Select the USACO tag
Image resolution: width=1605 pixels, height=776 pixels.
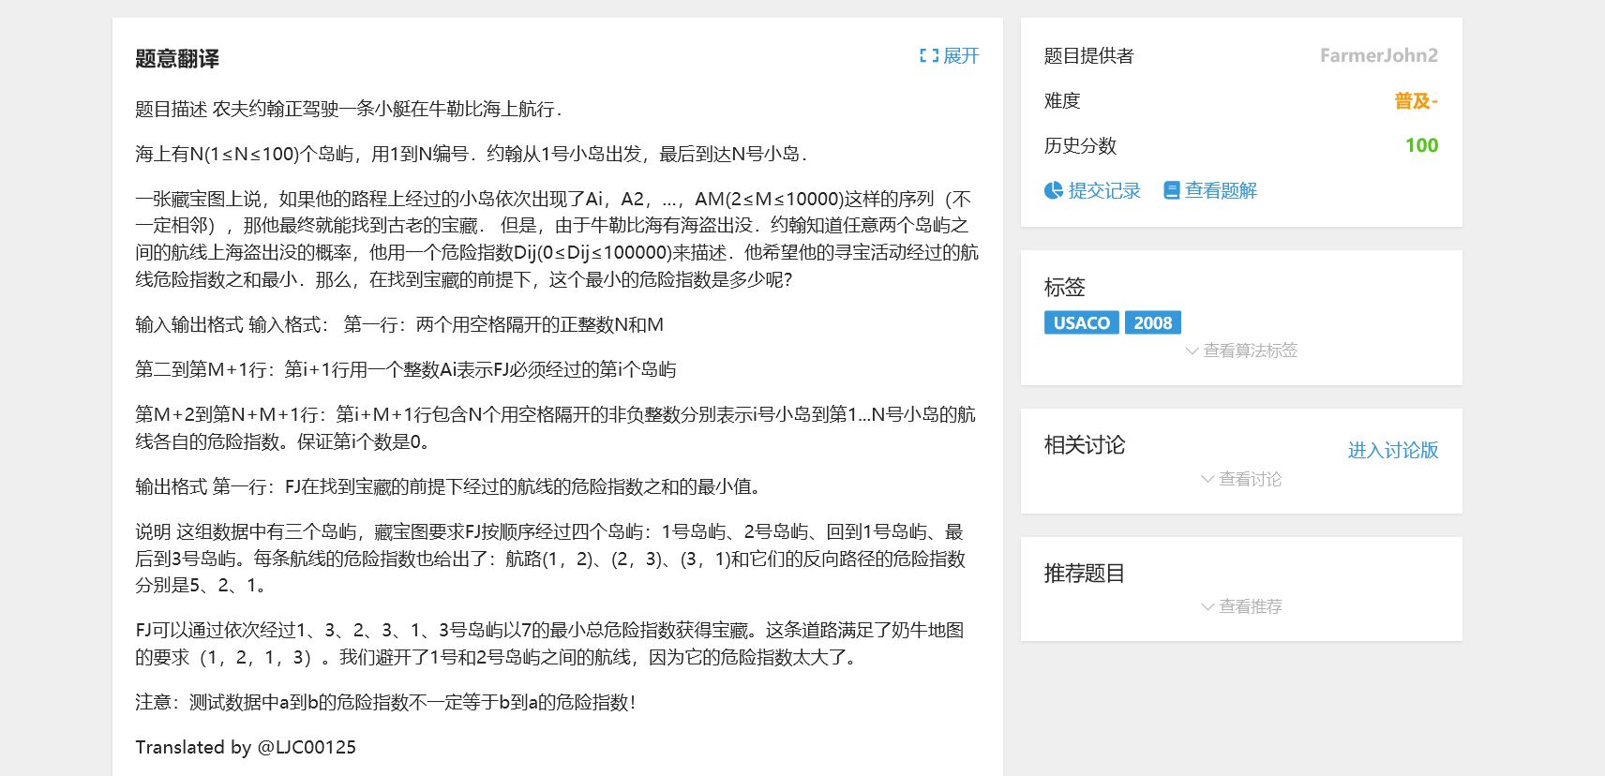tap(1081, 322)
